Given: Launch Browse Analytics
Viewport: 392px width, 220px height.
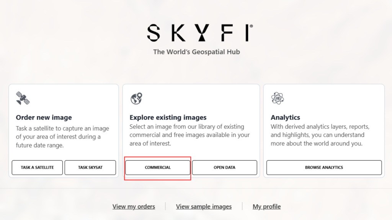Looking at the screenshot, I should (324, 167).
